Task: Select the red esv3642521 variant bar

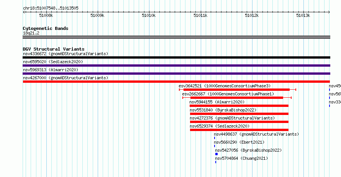Action: [x=237, y=90]
